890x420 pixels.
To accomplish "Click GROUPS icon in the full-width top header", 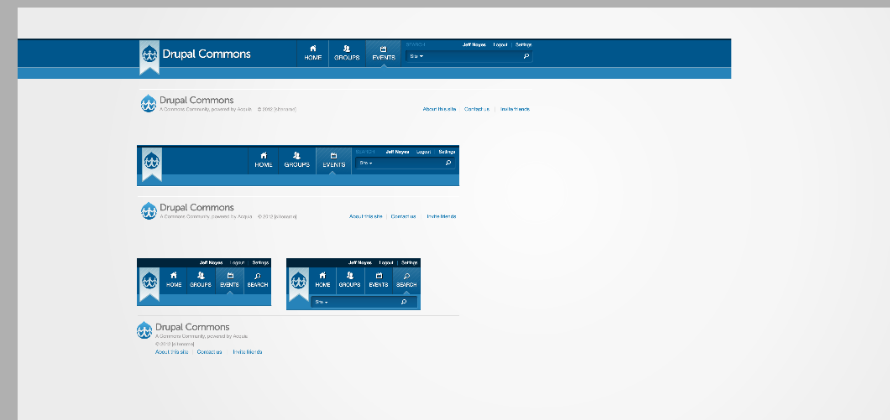I will [347, 49].
